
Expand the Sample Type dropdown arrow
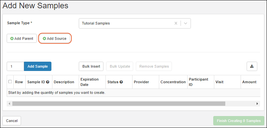click(x=186, y=23)
